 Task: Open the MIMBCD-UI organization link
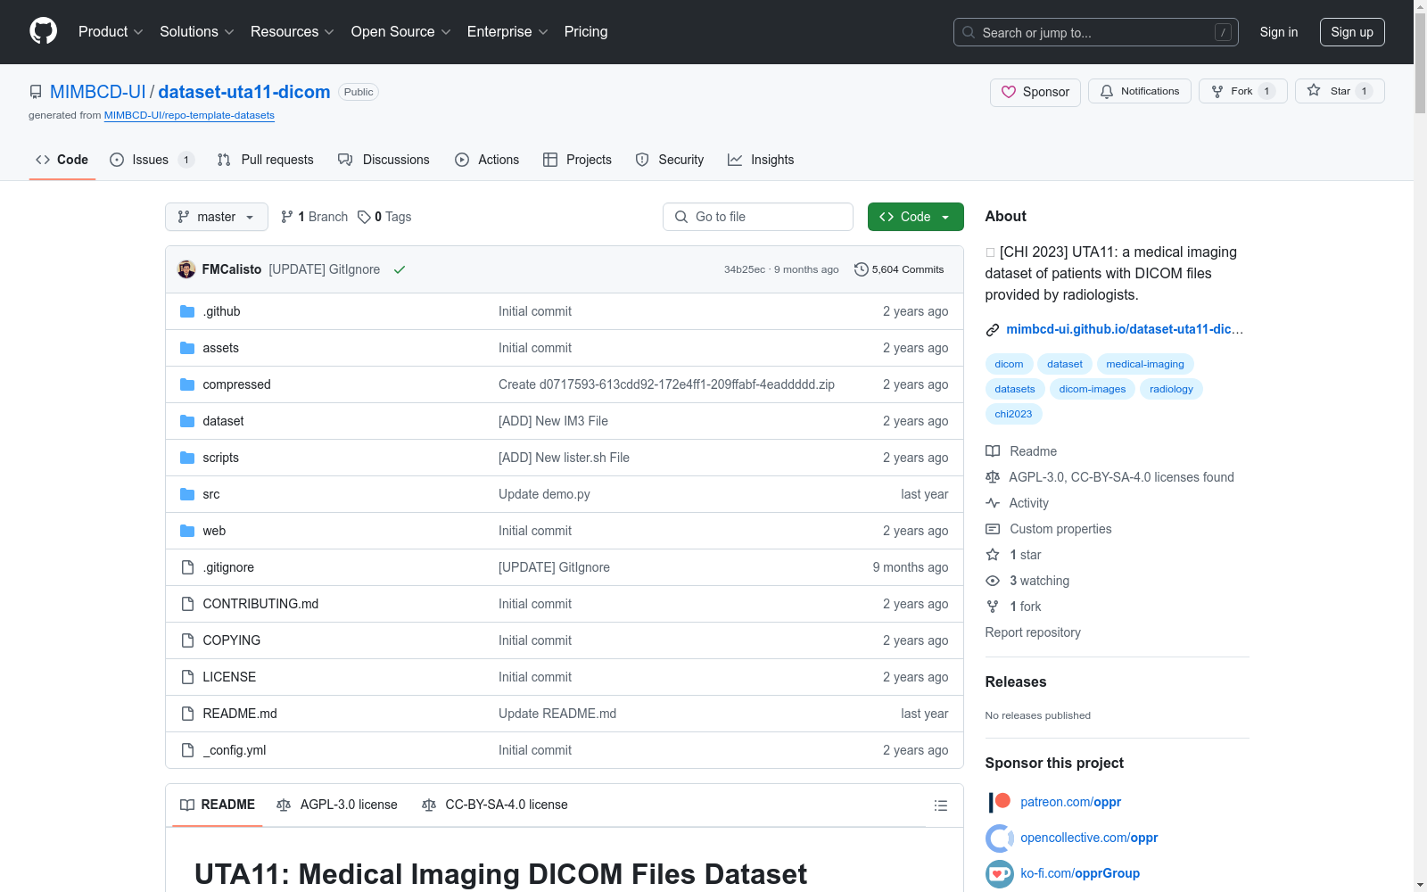(x=98, y=92)
